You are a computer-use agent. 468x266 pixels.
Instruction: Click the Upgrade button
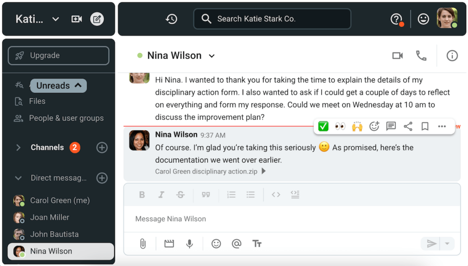58,55
